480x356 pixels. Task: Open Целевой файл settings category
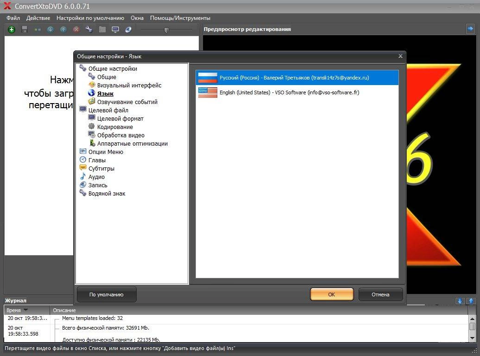click(x=108, y=110)
